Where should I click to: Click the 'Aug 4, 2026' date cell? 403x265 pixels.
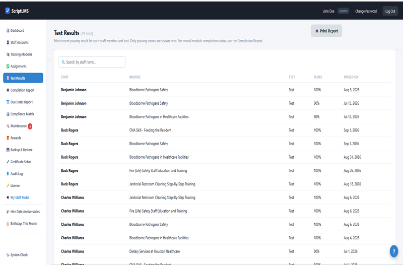click(x=351, y=238)
